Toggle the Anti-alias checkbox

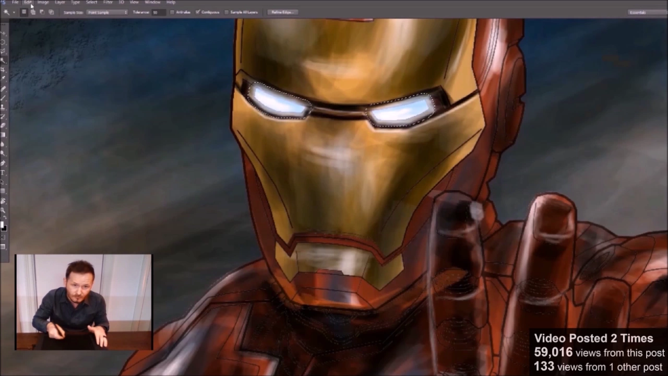point(172,12)
